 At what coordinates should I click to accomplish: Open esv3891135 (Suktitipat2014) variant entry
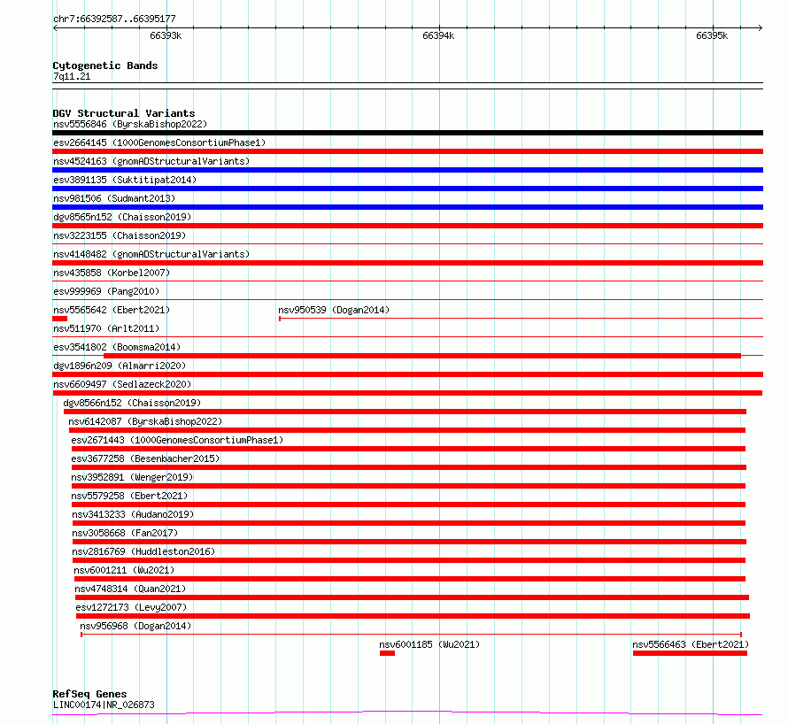(125, 180)
